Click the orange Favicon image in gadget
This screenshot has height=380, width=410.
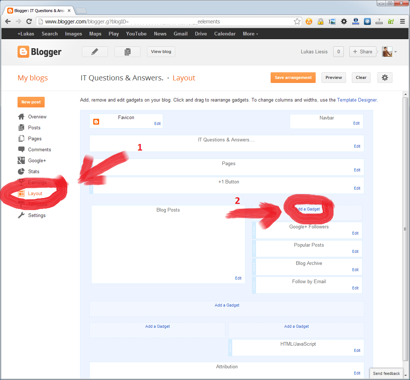(96, 122)
